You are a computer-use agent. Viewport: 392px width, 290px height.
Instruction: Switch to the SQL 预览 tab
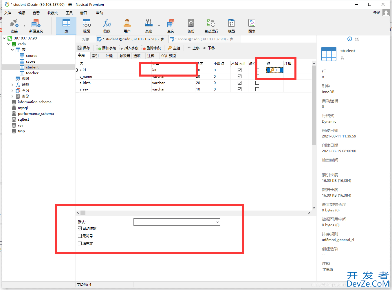pyautogui.click(x=168, y=56)
